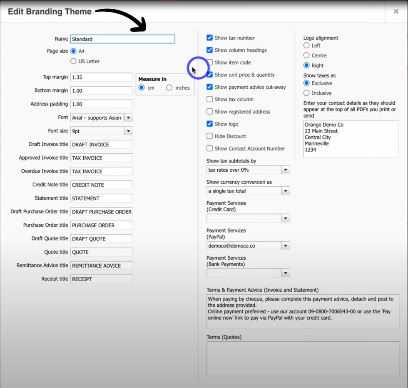Disable Show tax number
This screenshot has height=388, width=408.
tap(209, 38)
